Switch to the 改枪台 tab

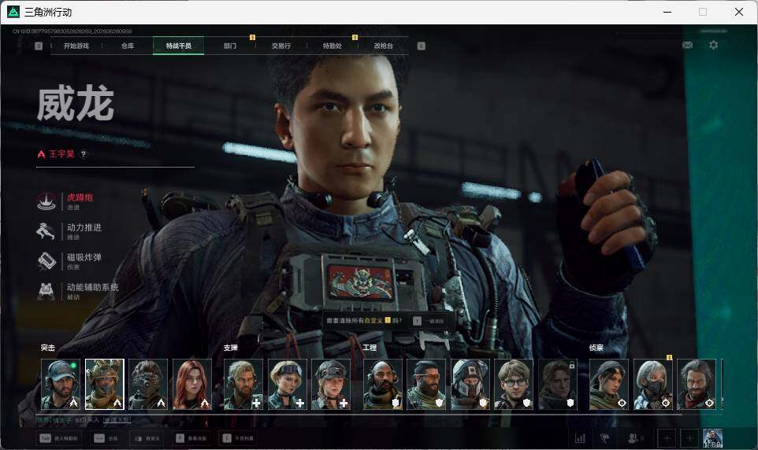[384, 46]
